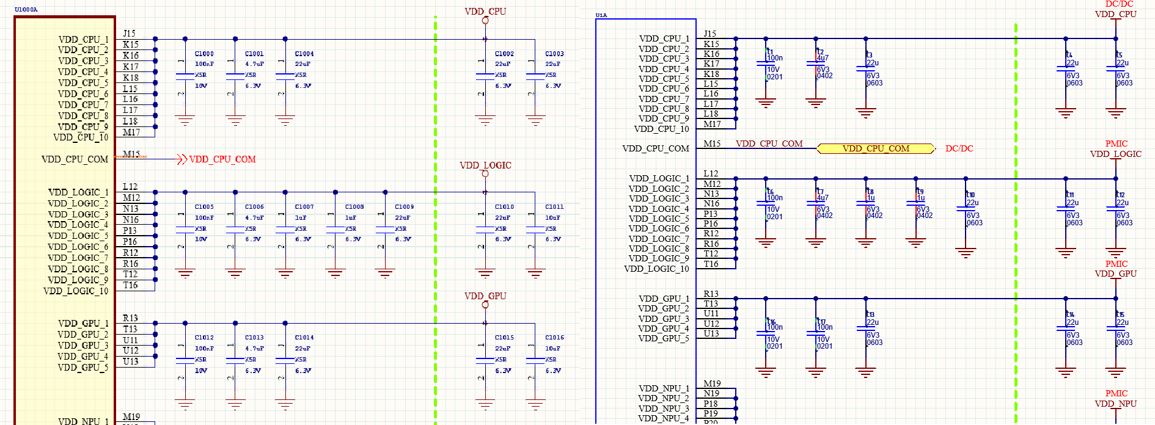Select the PMIC label above VDD_NPU
Viewport: 1155px width, 425px height.
1116,393
